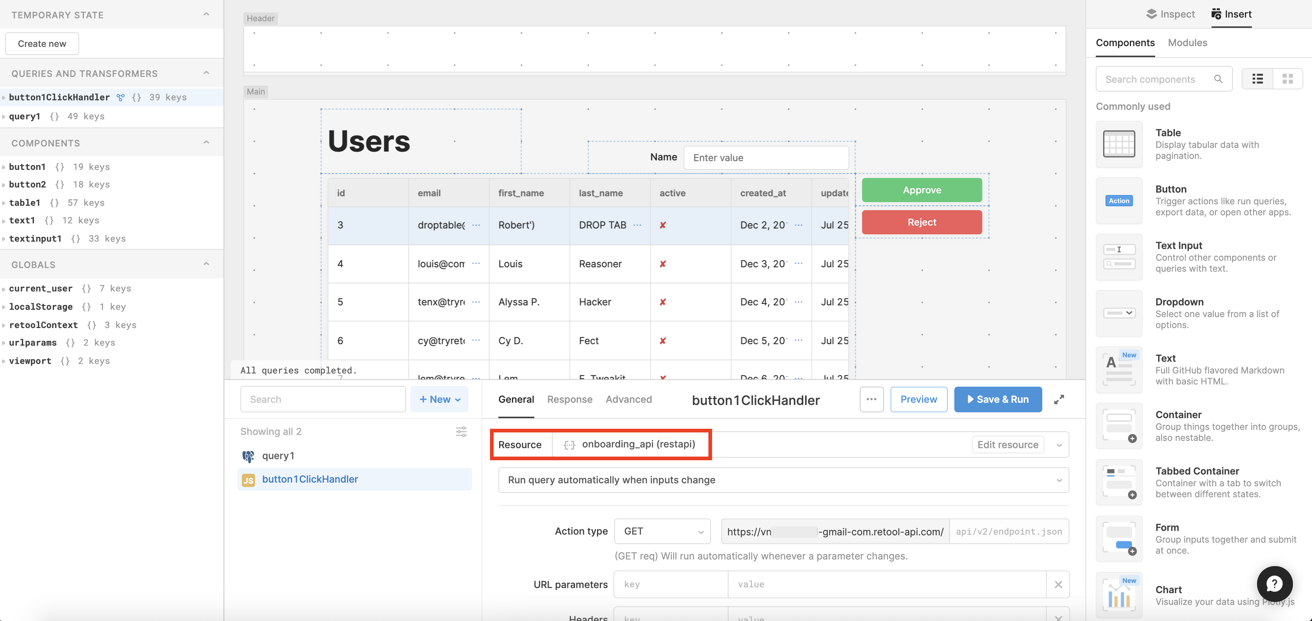Expand textinput1 in components tree
Image resolution: width=1312 pixels, height=621 pixels.
(4, 239)
